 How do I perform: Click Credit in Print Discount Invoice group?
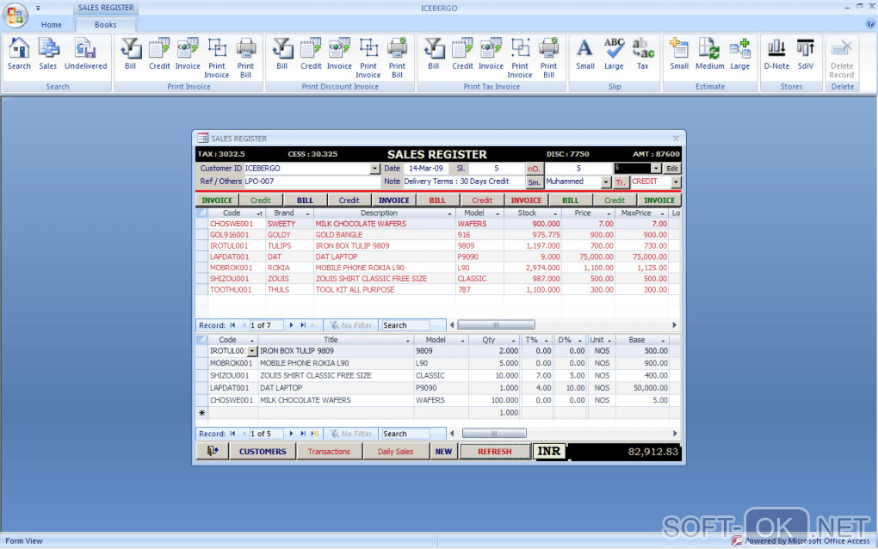pos(311,54)
